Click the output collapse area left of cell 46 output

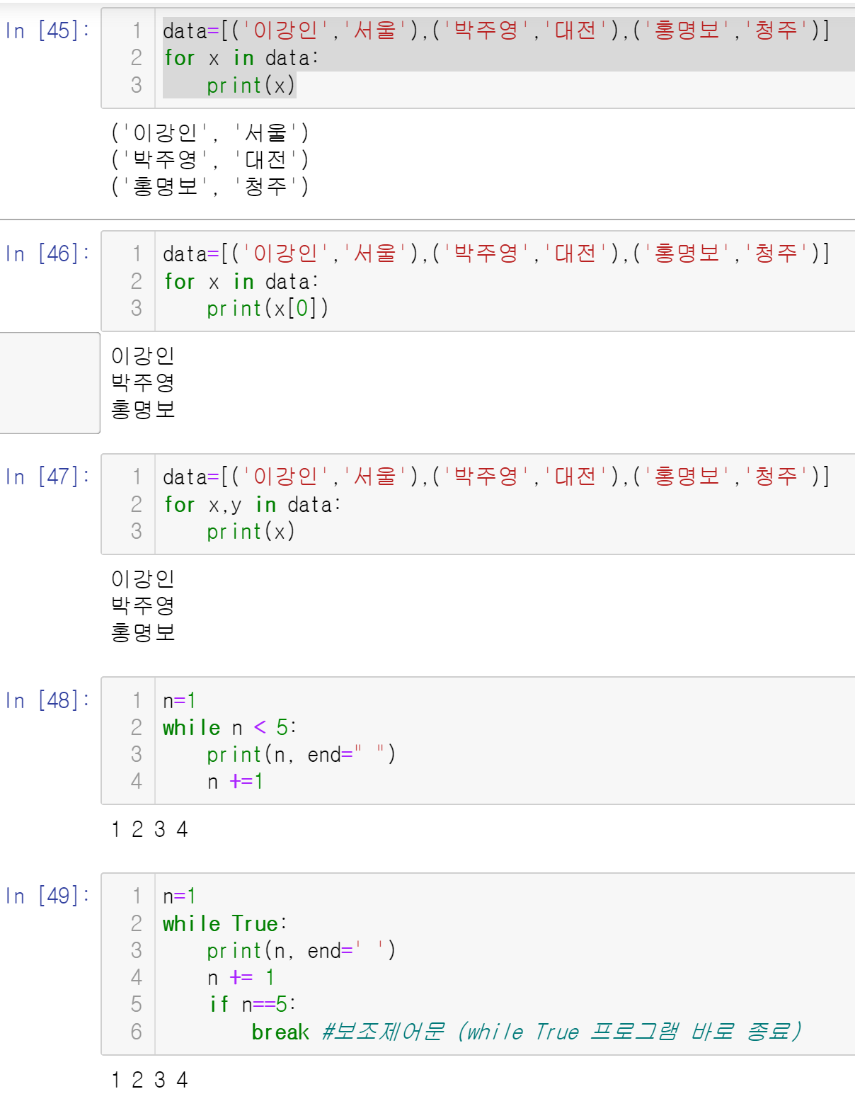50,383
